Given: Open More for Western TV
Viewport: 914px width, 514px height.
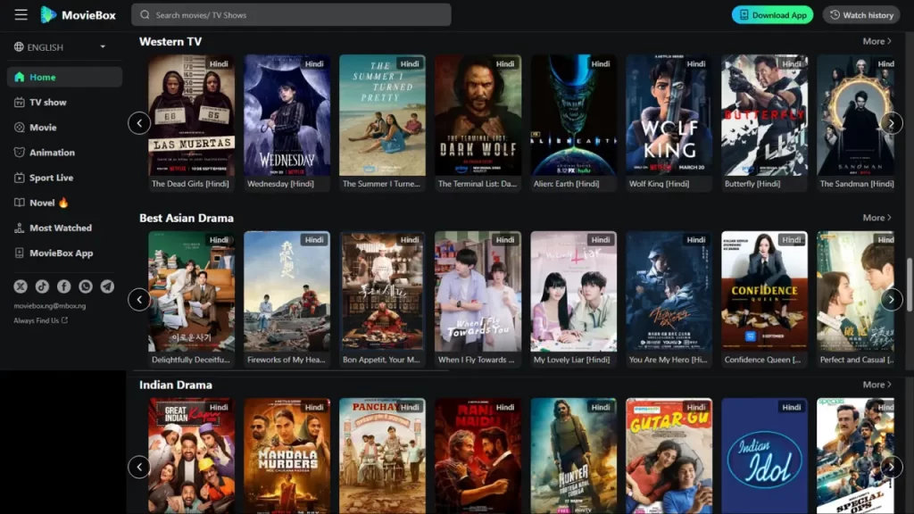Looking at the screenshot, I should click(877, 41).
